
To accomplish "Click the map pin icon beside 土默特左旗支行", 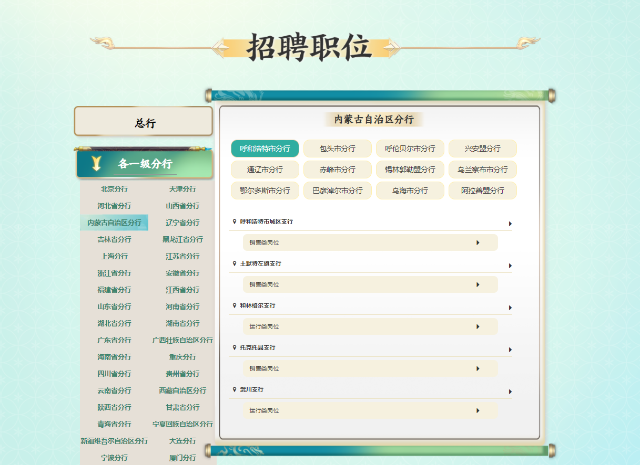I will (x=235, y=263).
